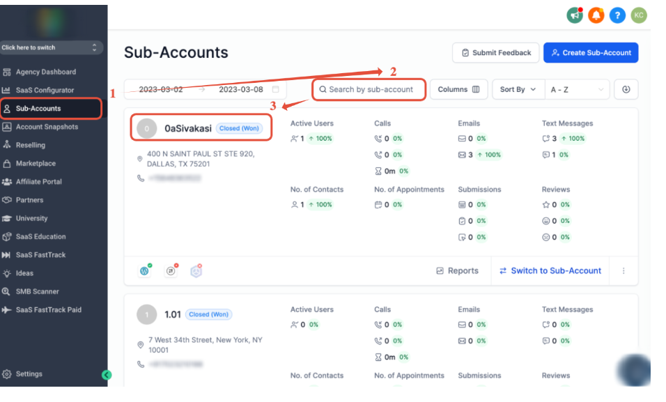
Task: Click the KC user avatar
Action: click(638, 15)
